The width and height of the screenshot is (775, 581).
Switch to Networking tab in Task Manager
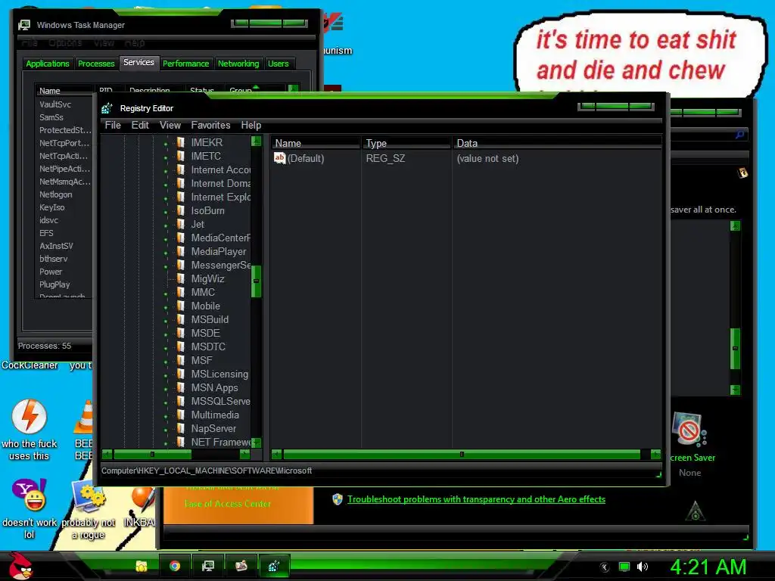[x=238, y=64]
